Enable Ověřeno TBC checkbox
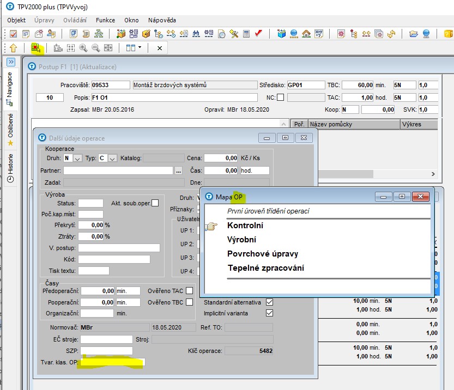Screen dimensions: 454x390 coord(189,302)
